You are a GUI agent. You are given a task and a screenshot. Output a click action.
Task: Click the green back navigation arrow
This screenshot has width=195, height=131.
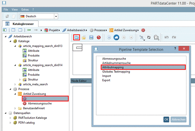click(29, 30)
